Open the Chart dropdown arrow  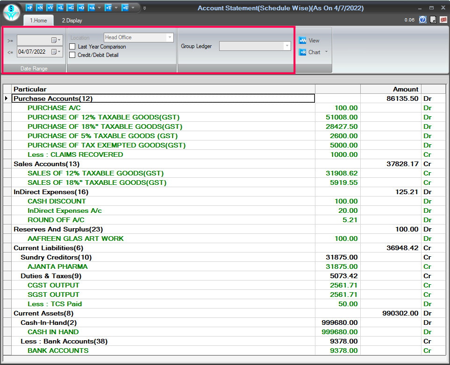tap(326, 52)
